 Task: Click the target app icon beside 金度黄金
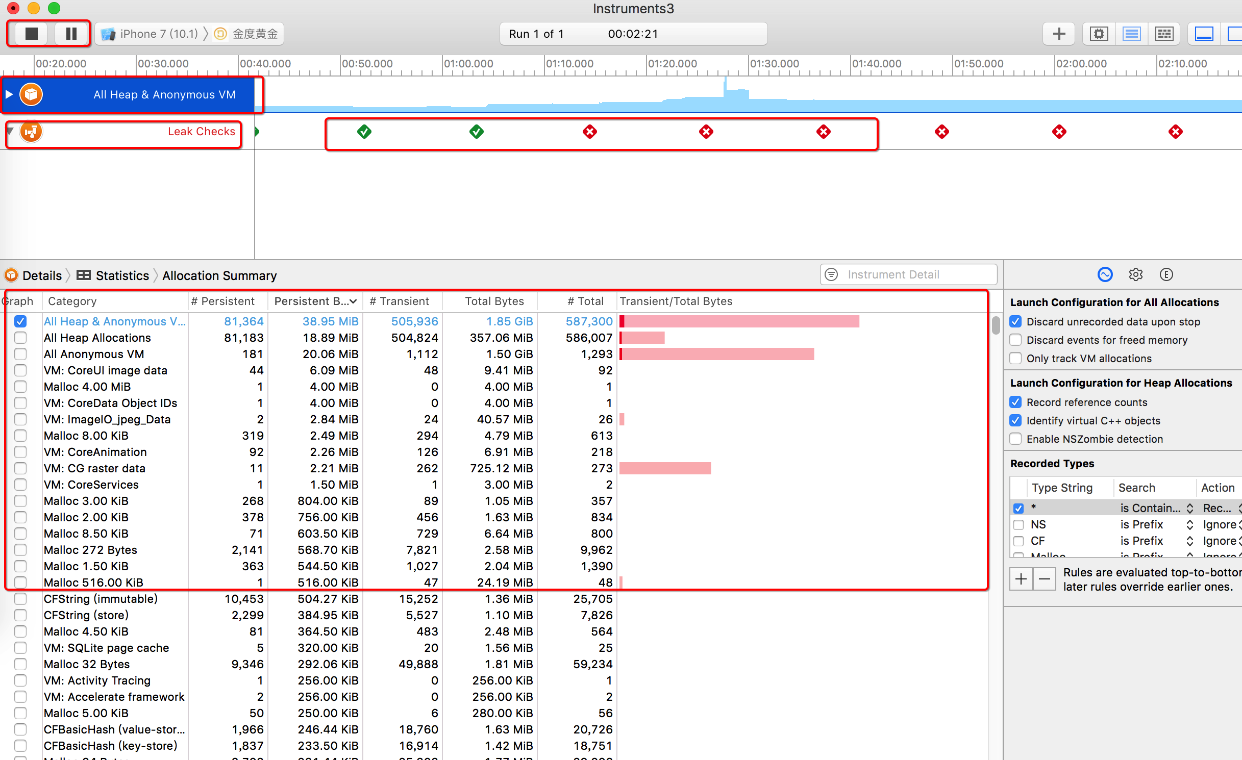click(x=220, y=34)
